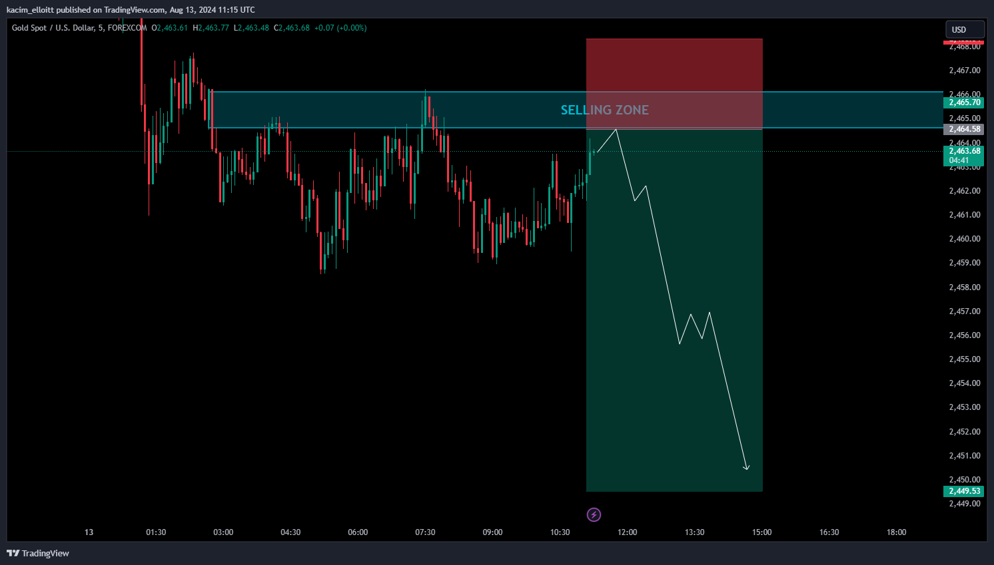Open the USD currency selector
Image resolution: width=994 pixels, height=565 pixels.
click(x=965, y=29)
